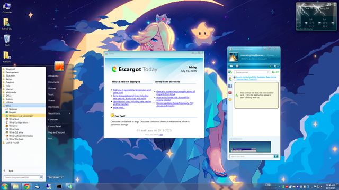Expand the Lost & Found folder
The height and width of the screenshot is (190, 339).
pyautogui.click(x=23, y=142)
